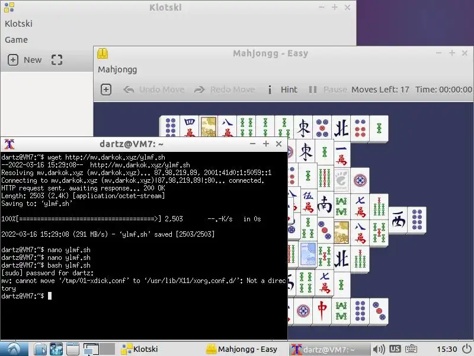Image resolution: width=474 pixels, height=356 pixels.
Task: Select the South wind tile 南
Action: pos(324,205)
